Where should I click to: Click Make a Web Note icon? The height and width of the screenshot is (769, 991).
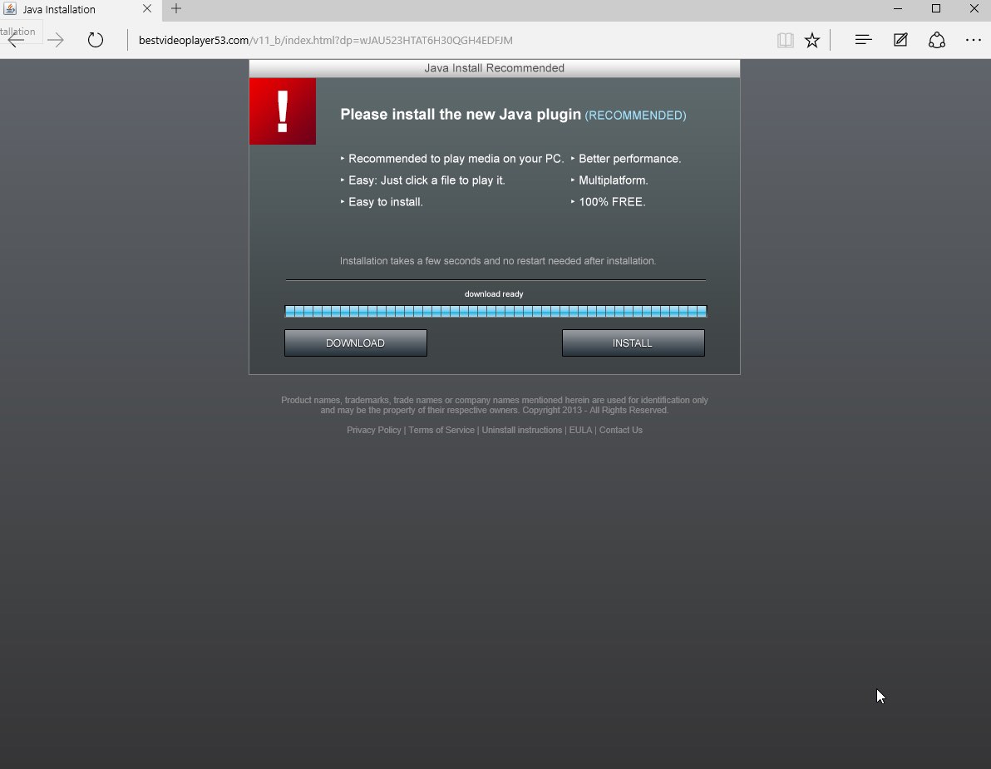tap(900, 40)
